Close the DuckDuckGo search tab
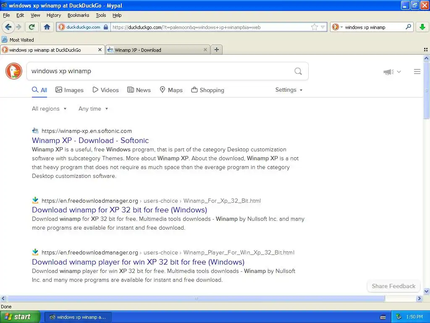Viewport: 430px width, 323px height. [x=100, y=50]
